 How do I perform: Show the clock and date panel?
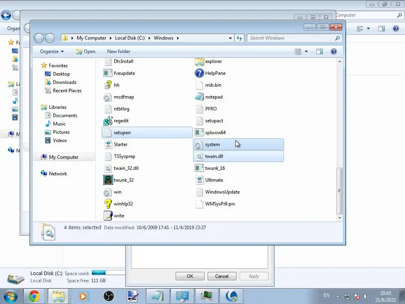[x=385, y=296]
